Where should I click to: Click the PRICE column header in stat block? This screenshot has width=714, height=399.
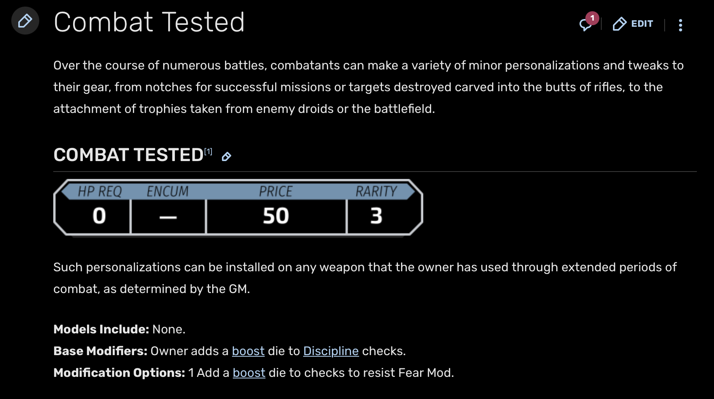coord(276,191)
